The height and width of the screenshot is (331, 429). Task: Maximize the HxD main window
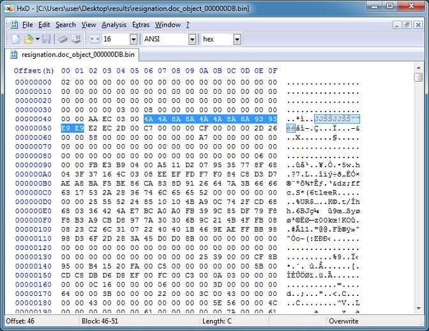[389, 6]
